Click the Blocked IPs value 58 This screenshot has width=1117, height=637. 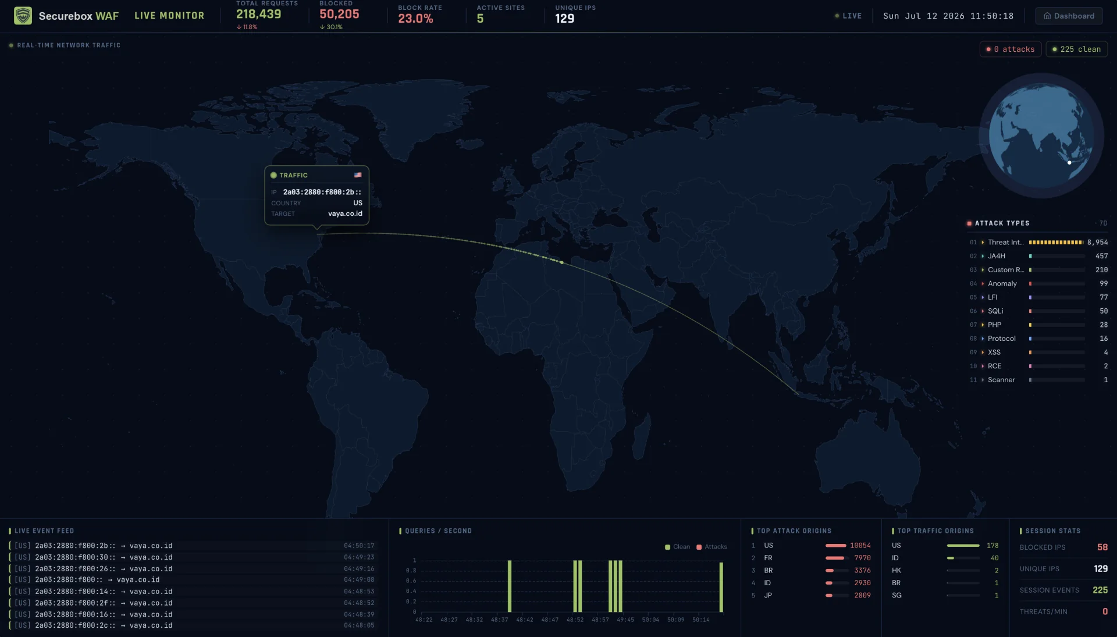pyautogui.click(x=1102, y=547)
